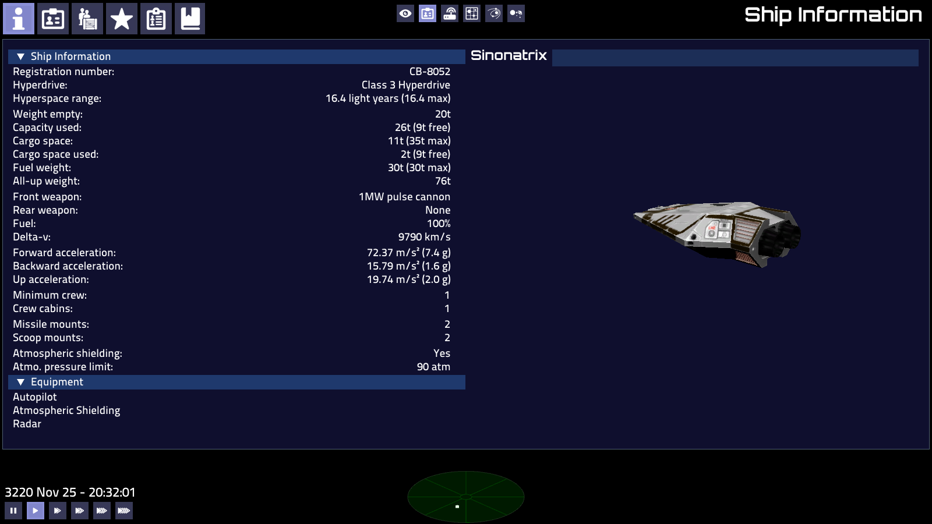Screen dimensions: 932x524
Task: Click the Cargo space '11t (35t max)' value
Action: click(419, 141)
